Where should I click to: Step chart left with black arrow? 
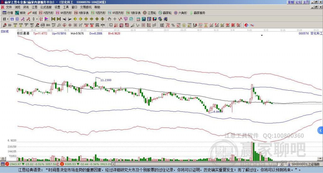pos(64,19)
